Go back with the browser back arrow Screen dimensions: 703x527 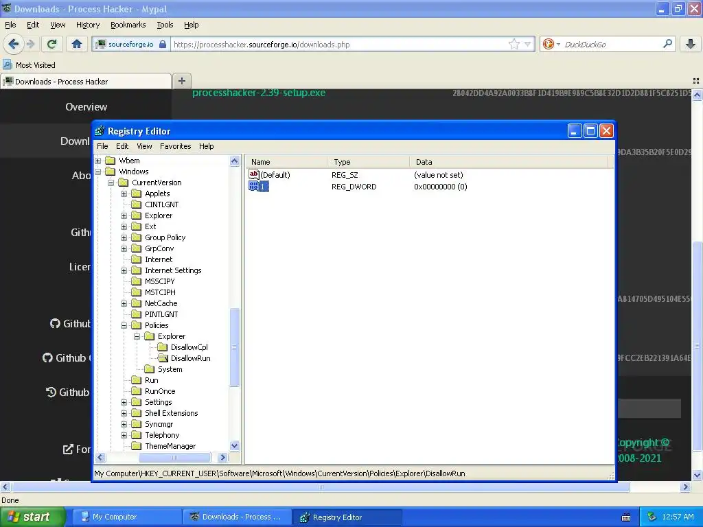(13, 44)
